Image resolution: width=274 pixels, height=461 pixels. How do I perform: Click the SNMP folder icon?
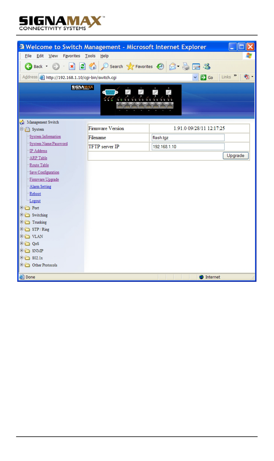pos(28,251)
